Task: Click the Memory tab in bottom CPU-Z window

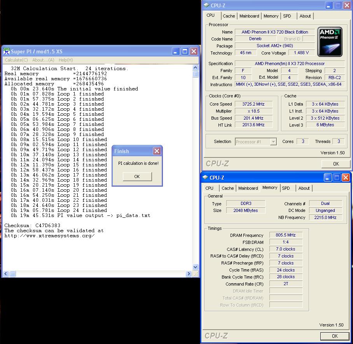Action: point(270,187)
